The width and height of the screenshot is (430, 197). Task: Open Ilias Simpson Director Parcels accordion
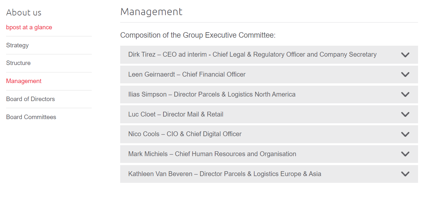point(212,95)
